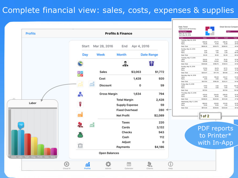Select the green bar in Labor chart
The width and height of the screenshot is (238, 178).
point(41,150)
